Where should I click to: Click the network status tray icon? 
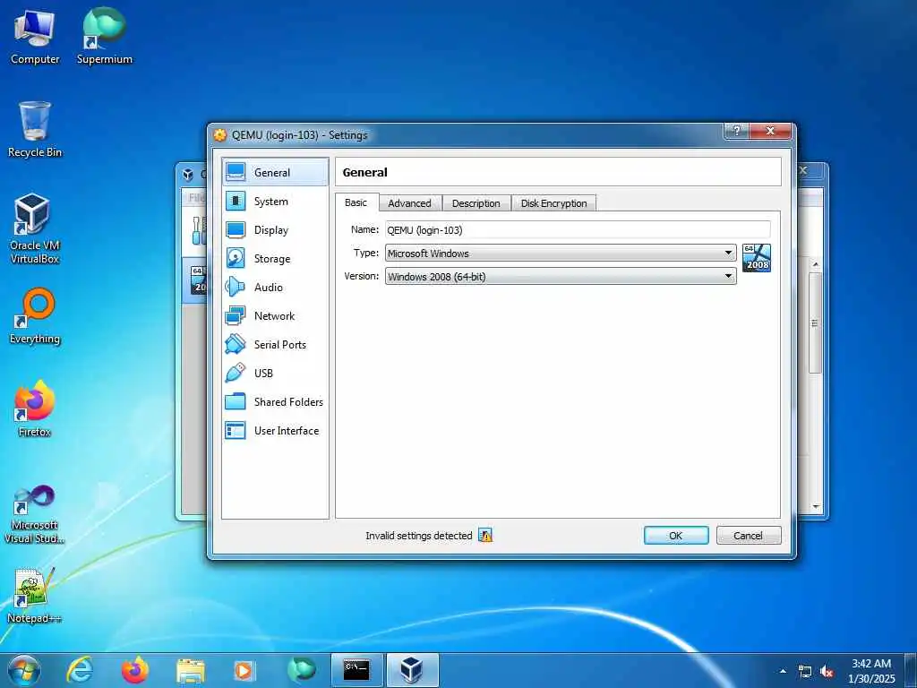click(x=805, y=672)
